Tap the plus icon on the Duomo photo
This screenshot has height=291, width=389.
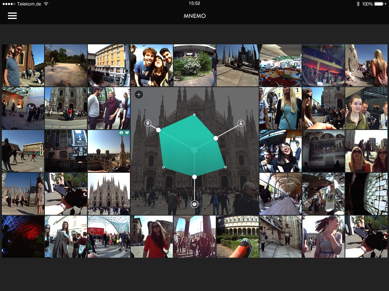(139, 94)
